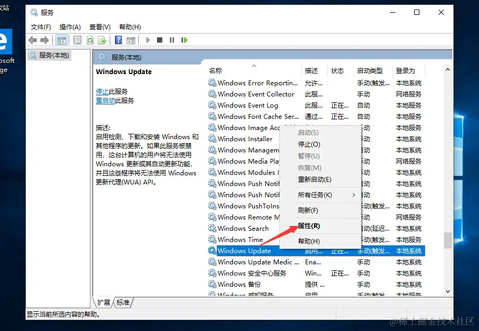479x331 pixels.
Task: Click the Back arrow toolbar icon
Action: point(32,40)
